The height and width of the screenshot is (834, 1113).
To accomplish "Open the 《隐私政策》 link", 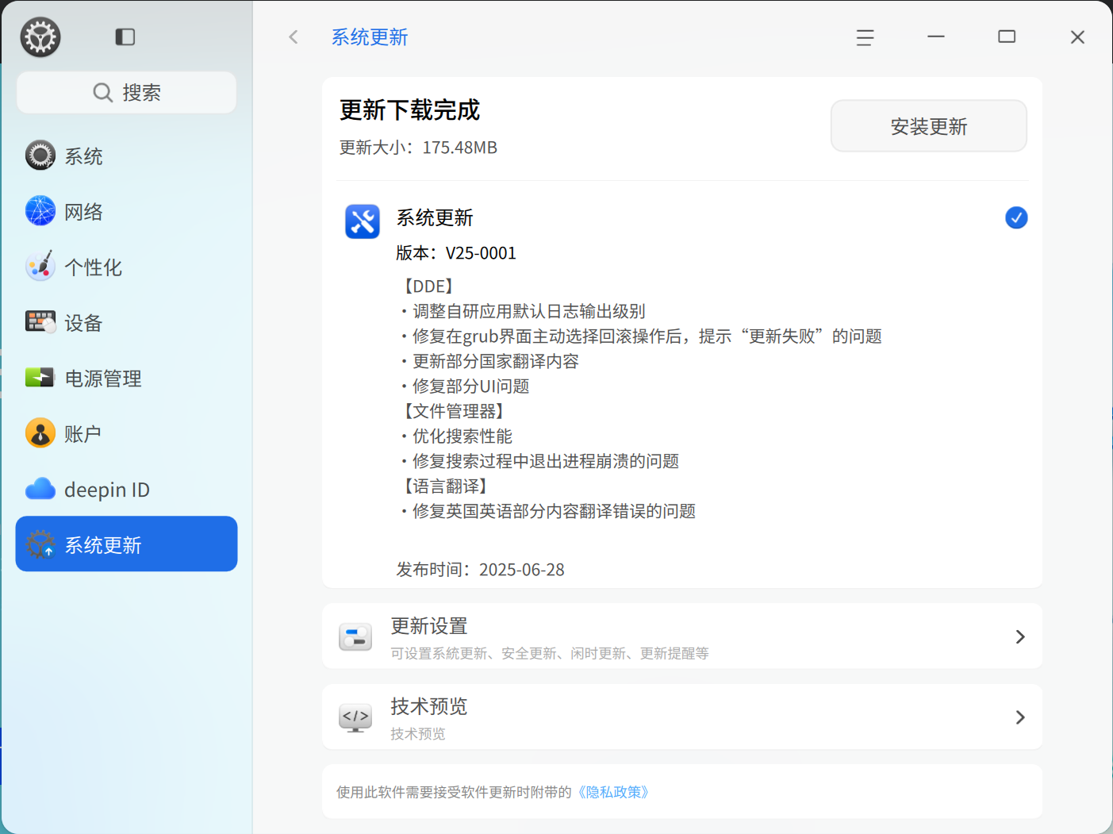I will click(x=613, y=792).
